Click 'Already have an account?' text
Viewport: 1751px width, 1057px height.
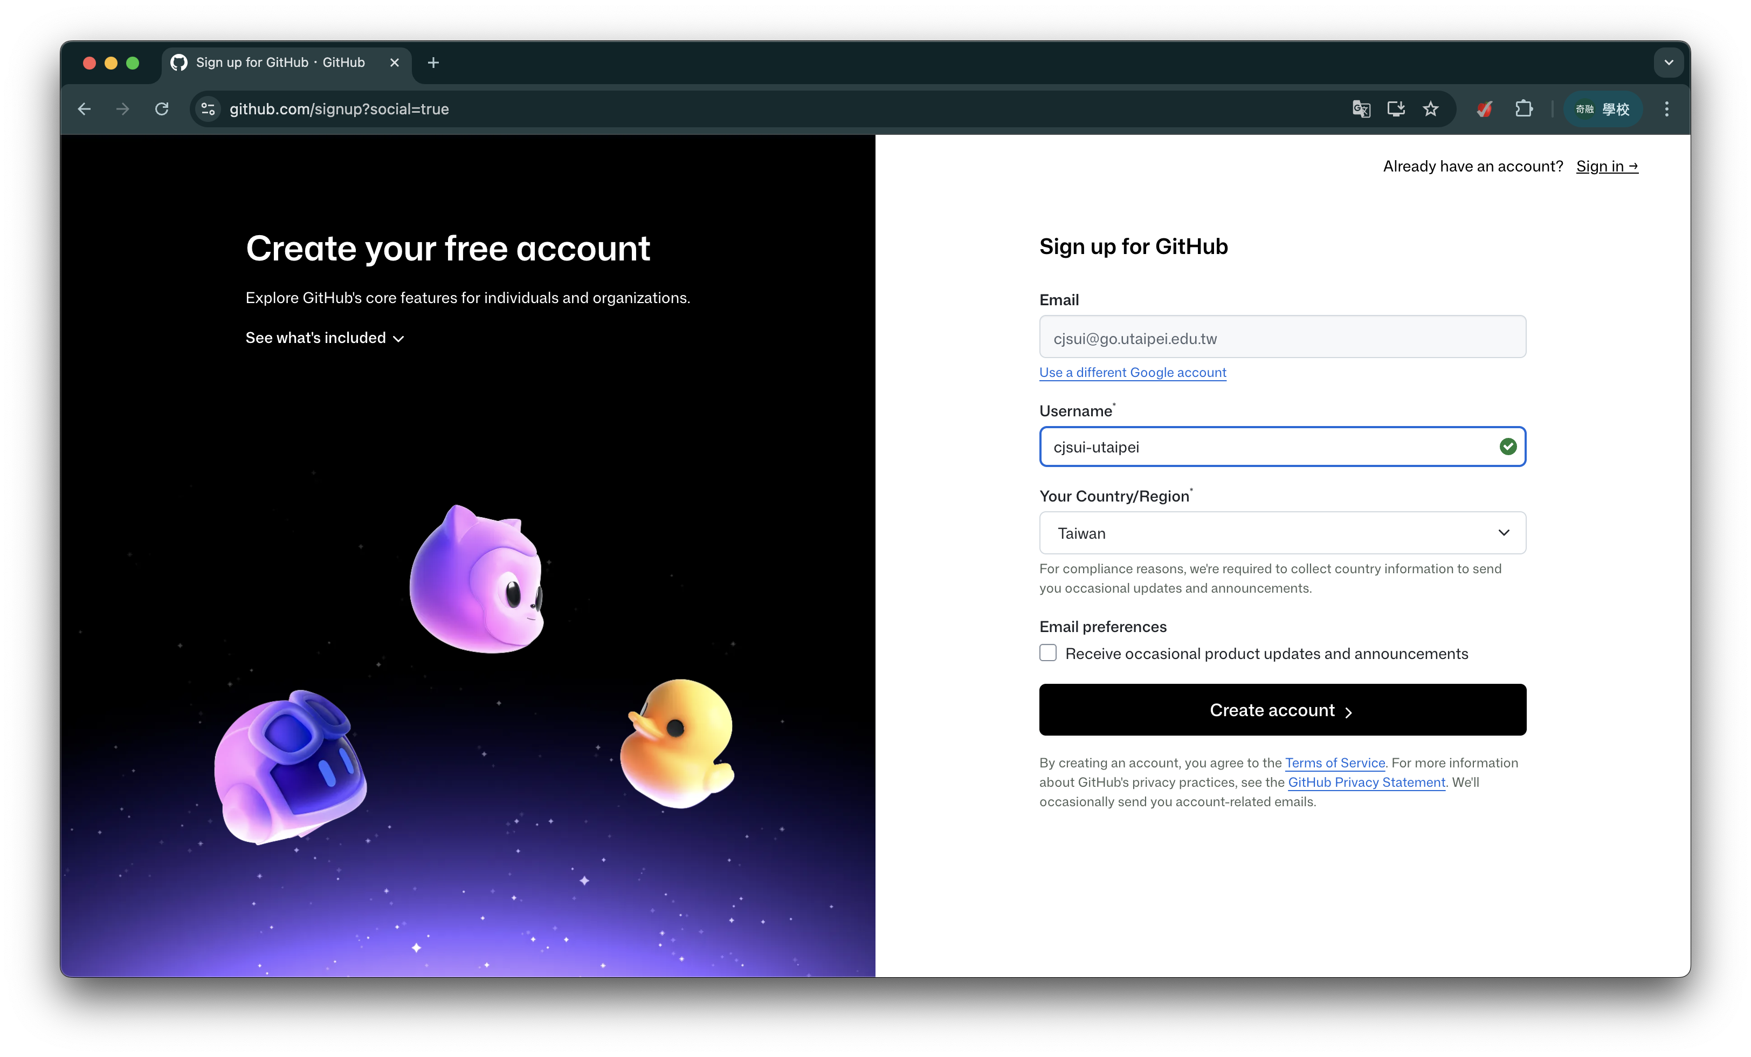click(x=1472, y=166)
